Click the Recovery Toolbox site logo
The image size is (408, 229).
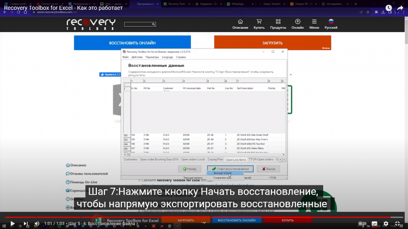(x=91, y=24)
